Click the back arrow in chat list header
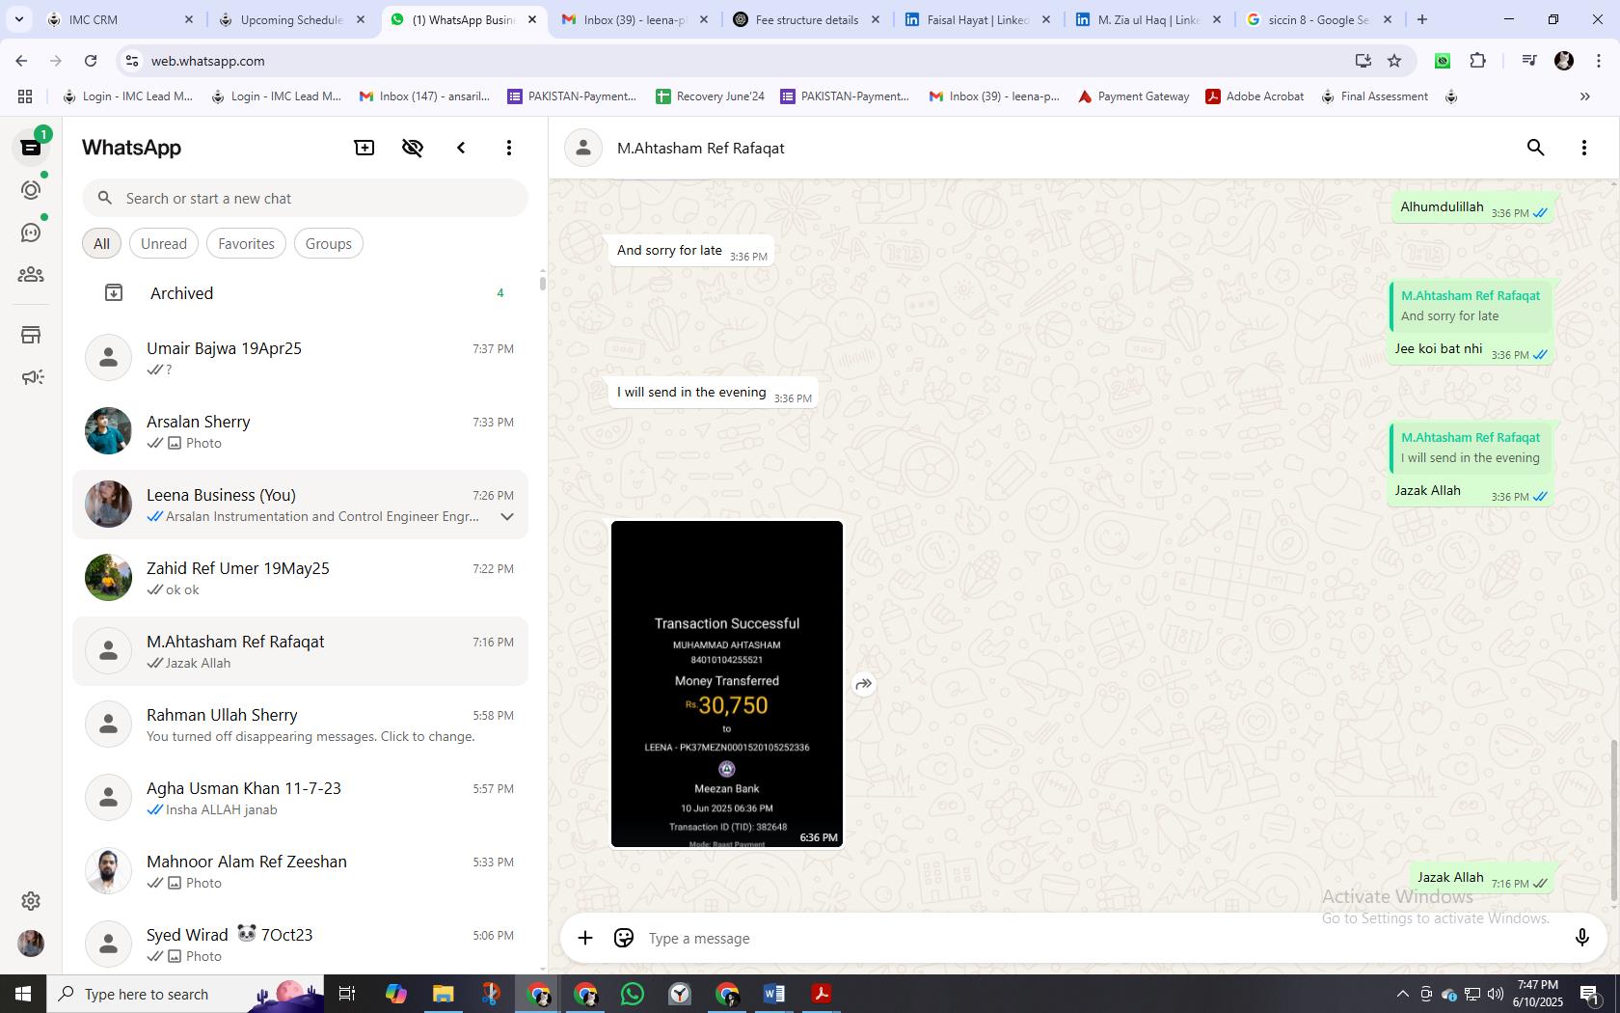The width and height of the screenshot is (1620, 1013). tap(461, 148)
